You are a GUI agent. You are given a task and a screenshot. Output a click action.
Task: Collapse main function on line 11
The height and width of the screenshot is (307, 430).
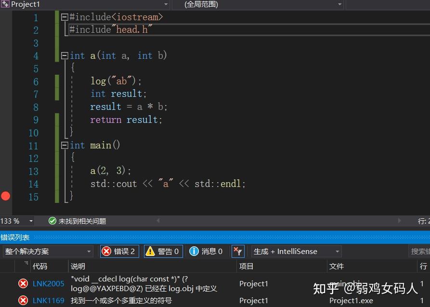coord(65,145)
